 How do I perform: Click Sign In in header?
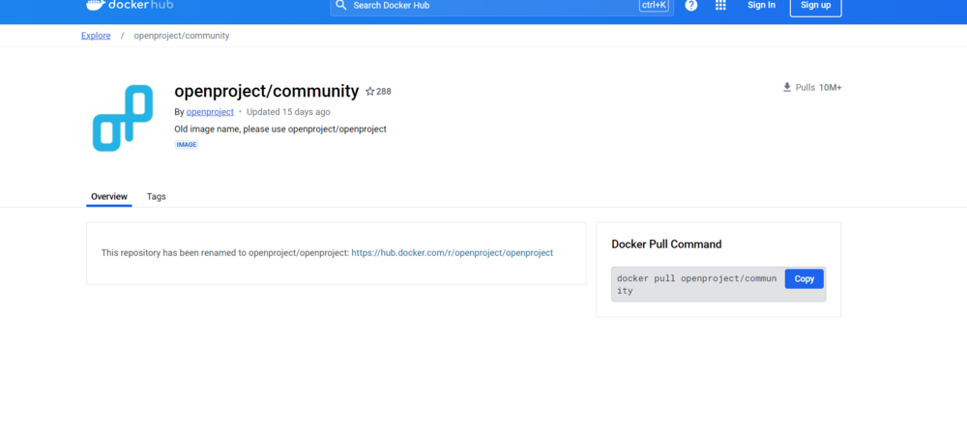coord(762,5)
